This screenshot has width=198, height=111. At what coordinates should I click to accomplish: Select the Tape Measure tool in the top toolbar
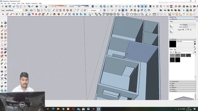coord(47,14)
